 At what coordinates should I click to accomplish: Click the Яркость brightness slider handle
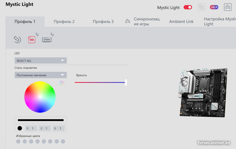tap(126, 82)
